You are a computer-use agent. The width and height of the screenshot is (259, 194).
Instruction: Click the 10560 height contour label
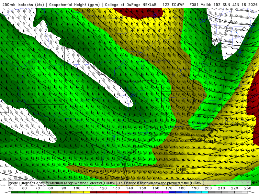211,142
